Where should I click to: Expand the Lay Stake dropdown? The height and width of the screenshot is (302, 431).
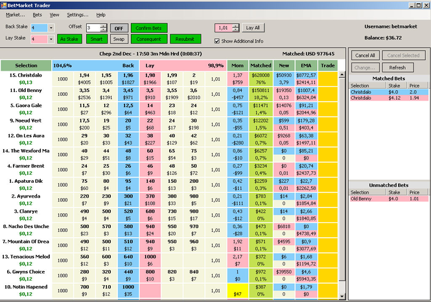pyautogui.click(x=51, y=39)
